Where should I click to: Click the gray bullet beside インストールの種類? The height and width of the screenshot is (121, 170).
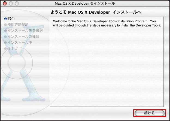tap(5, 37)
